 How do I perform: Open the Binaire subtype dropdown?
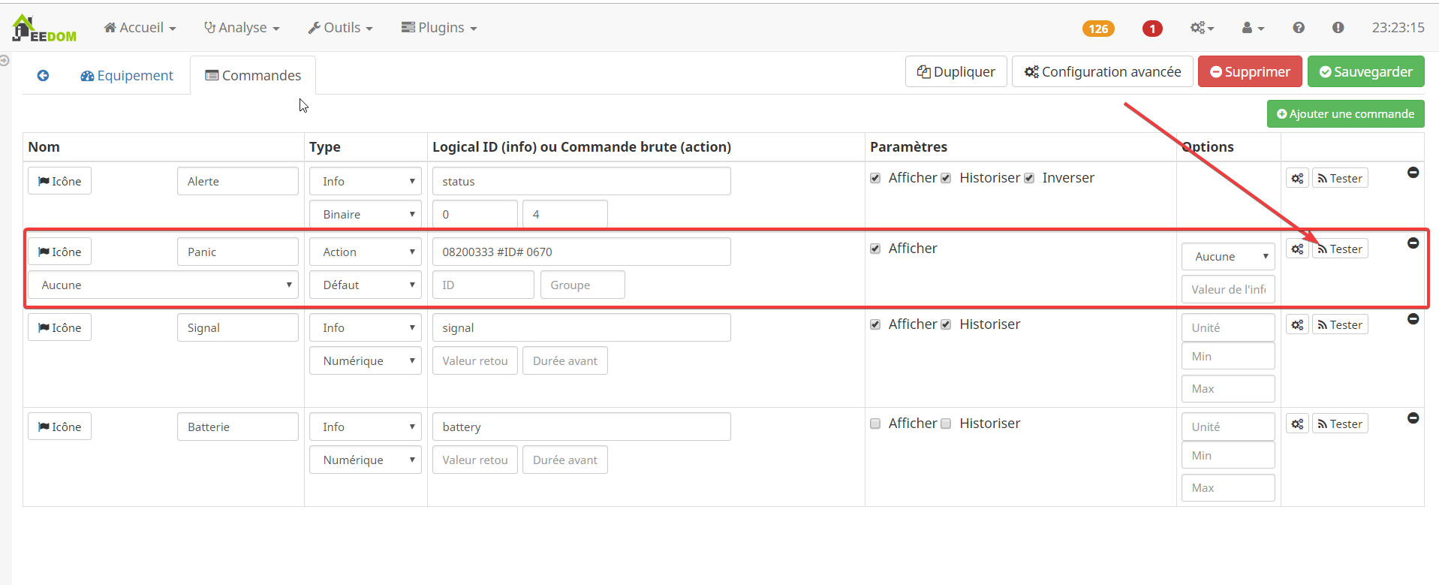(x=366, y=214)
